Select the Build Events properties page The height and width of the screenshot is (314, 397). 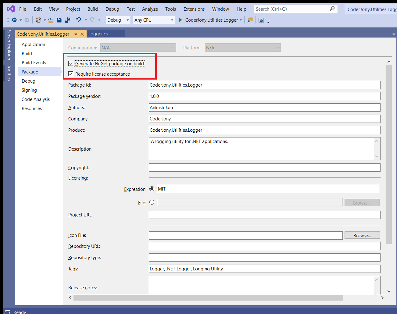tap(34, 62)
